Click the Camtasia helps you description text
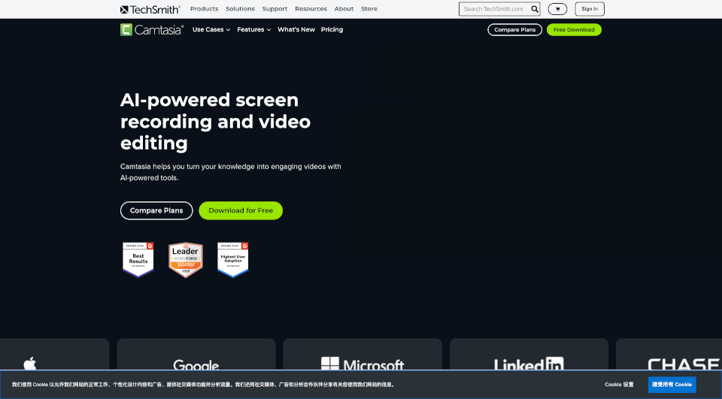Image resolution: width=722 pixels, height=399 pixels. 231,172
